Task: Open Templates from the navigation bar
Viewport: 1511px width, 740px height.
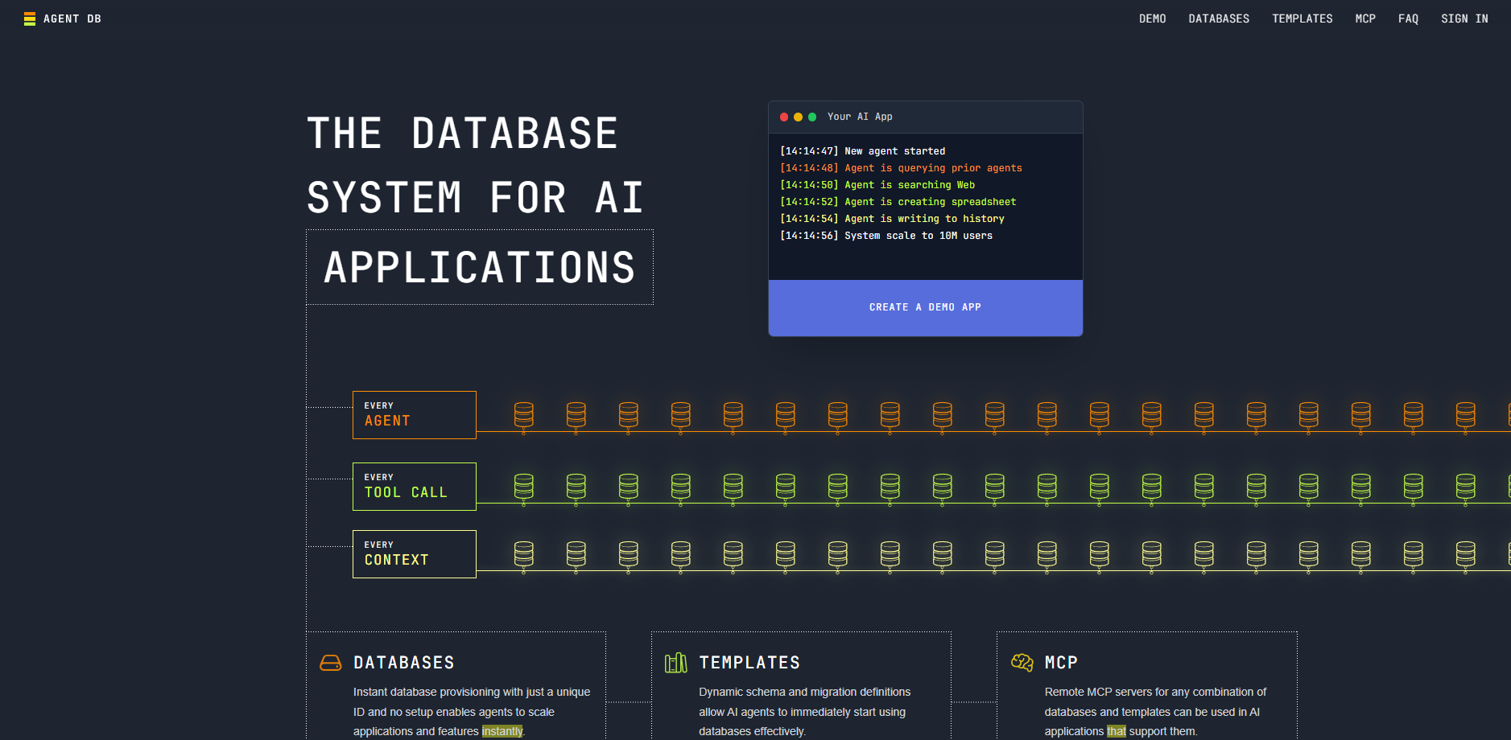Action: (x=1302, y=18)
